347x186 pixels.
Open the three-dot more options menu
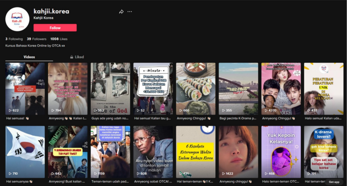coord(130,11)
